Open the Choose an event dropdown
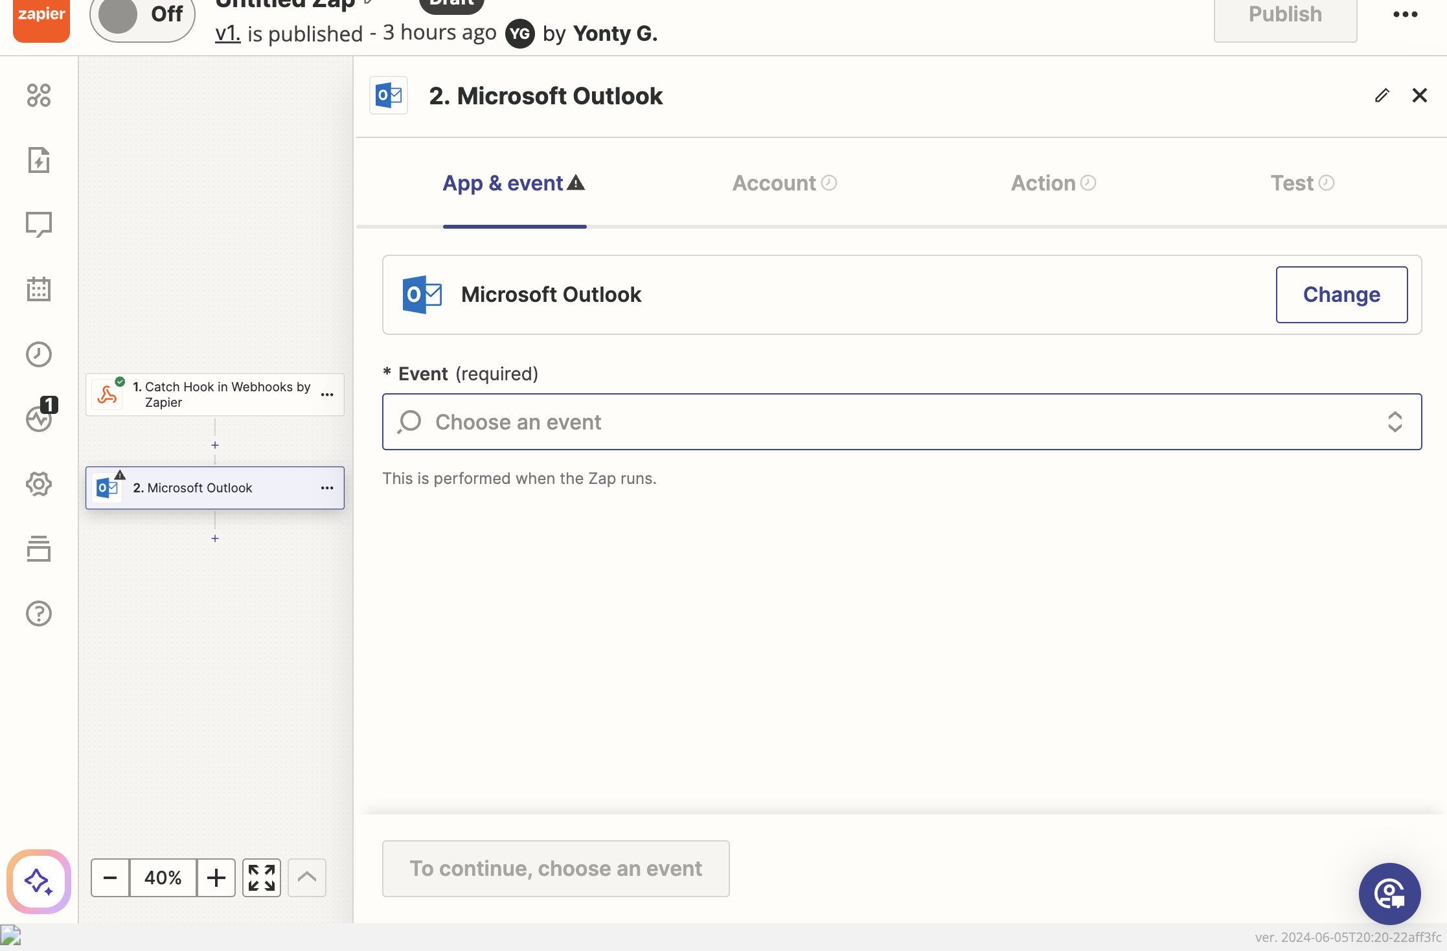 [902, 422]
